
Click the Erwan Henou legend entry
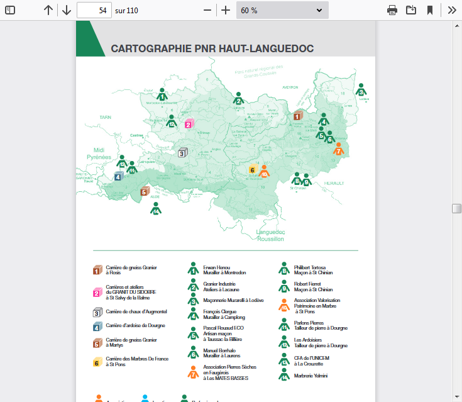[x=224, y=270]
